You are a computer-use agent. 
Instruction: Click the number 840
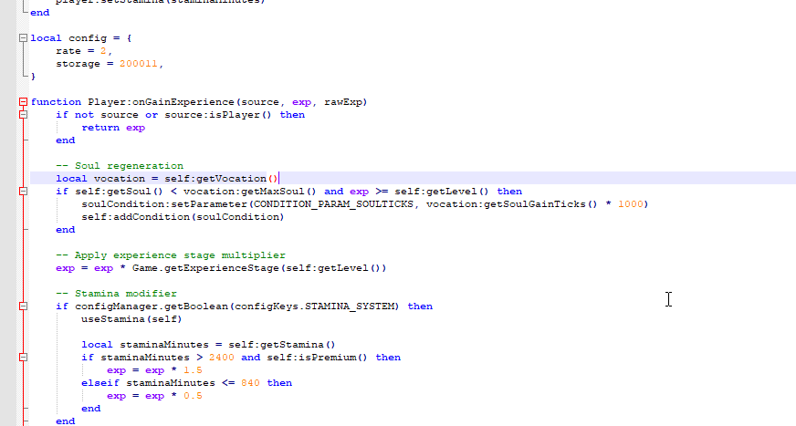[250, 383]
